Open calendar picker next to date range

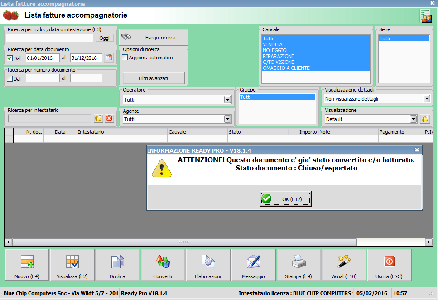[x=109, y=58]
